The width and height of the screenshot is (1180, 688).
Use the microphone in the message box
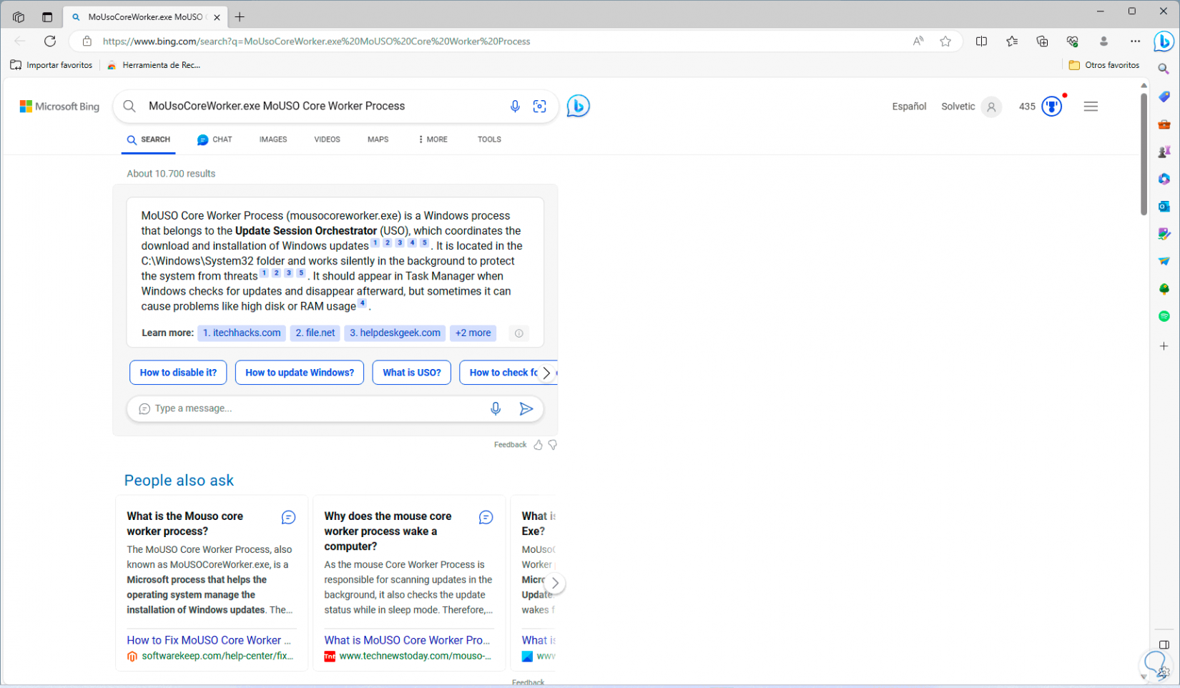(496, 408)
